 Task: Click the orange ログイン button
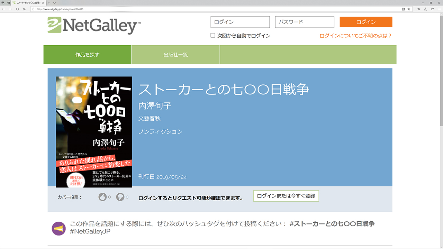[x=366, y=22]
